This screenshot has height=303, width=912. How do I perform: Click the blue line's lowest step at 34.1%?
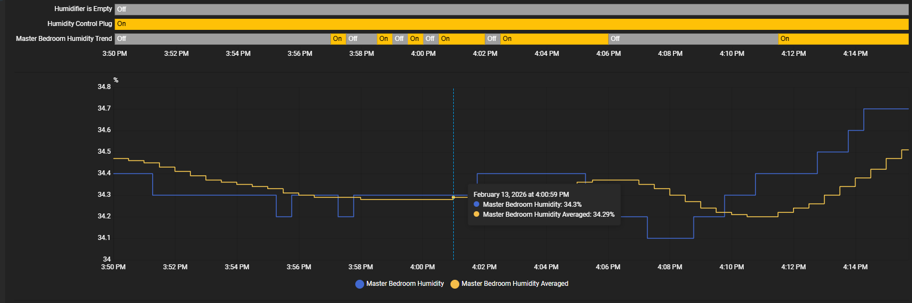(x=670, y=238)
